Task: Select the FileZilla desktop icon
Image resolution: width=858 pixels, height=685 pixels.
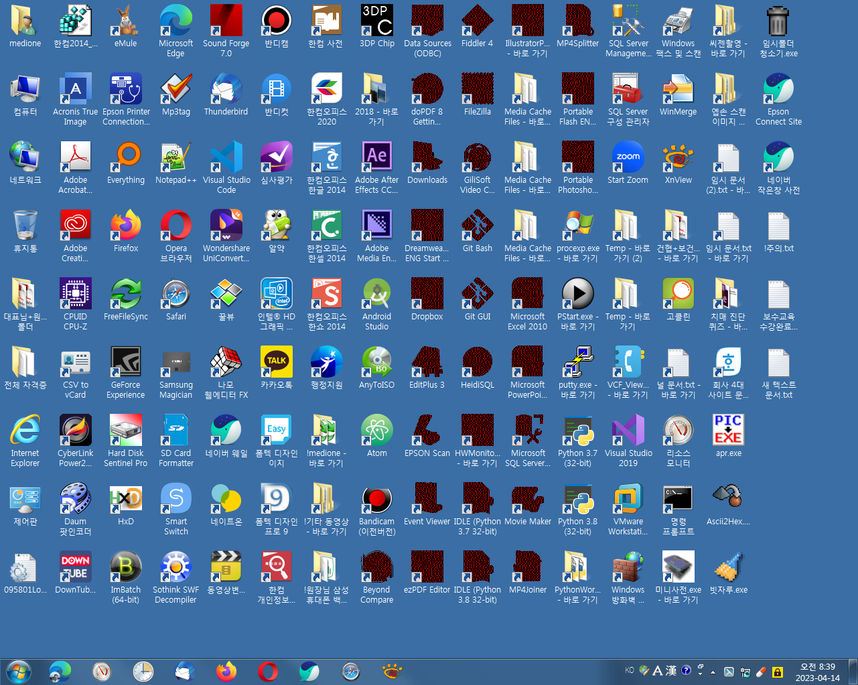Action: click(478, 94)
